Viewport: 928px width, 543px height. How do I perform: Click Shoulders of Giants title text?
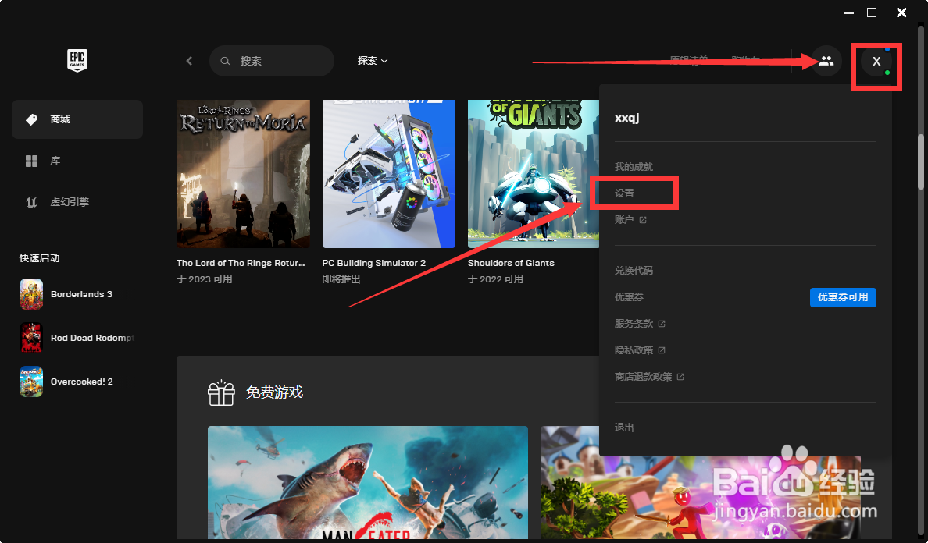512,263
